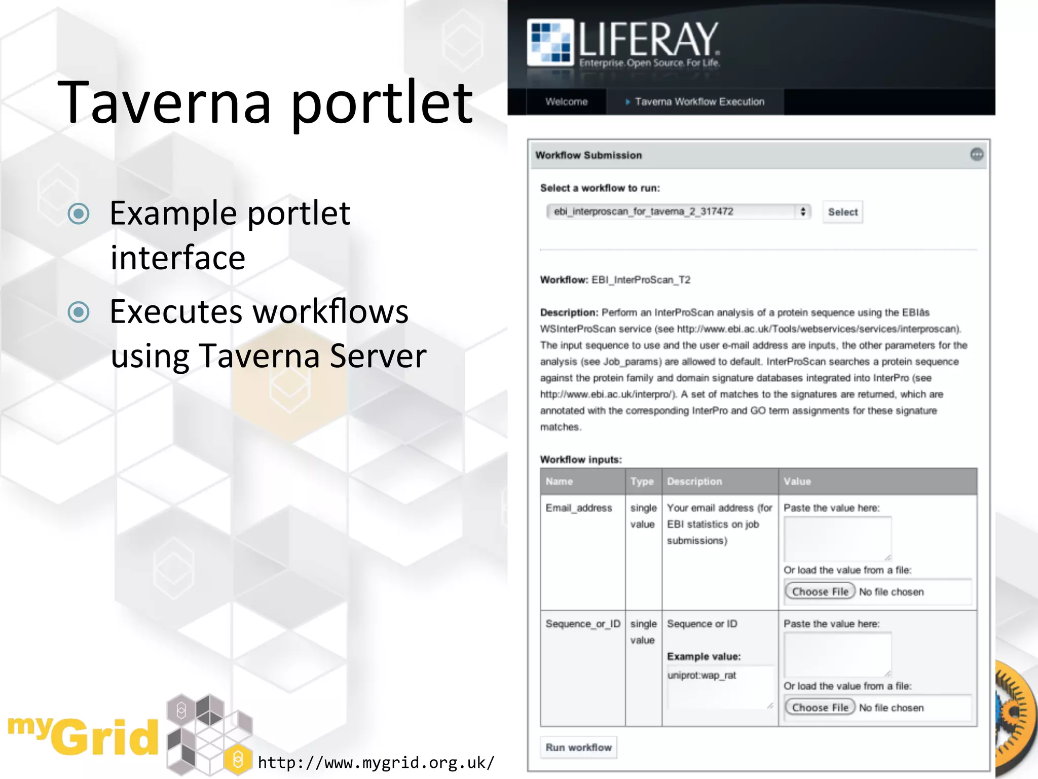Click 'No file chosen' in the Sequence_or_ID row
The image size is (1038, 779).
pos(891,707)
